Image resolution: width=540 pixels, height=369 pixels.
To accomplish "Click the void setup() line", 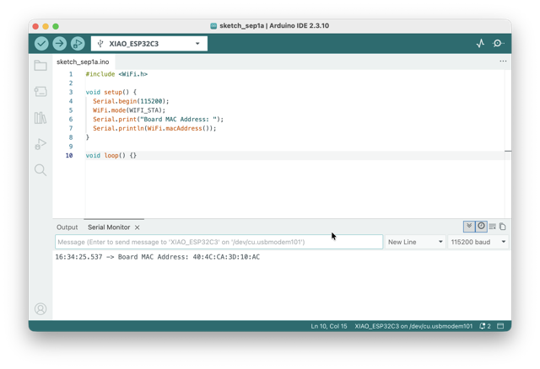I will tap(111, 92).
